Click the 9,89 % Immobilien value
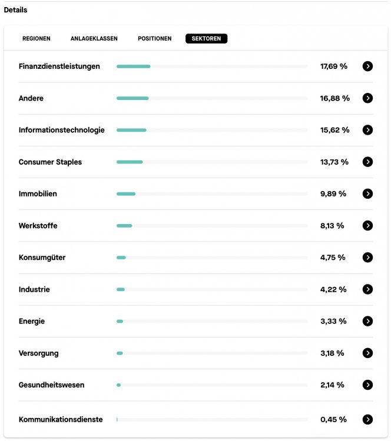 point(333,193)
